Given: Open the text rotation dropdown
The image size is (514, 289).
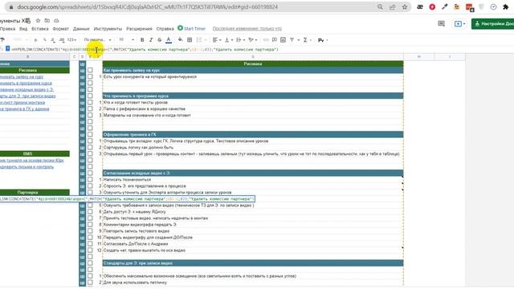Looking at the screenshot, I should [x=252, y=39].
